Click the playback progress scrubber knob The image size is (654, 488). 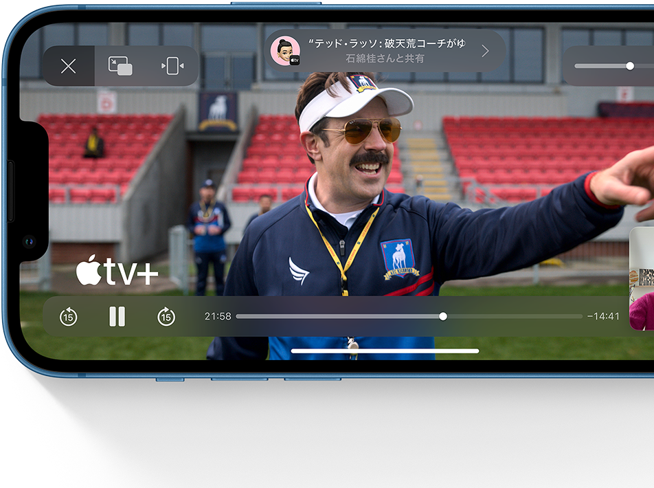[x=443, y=316]
